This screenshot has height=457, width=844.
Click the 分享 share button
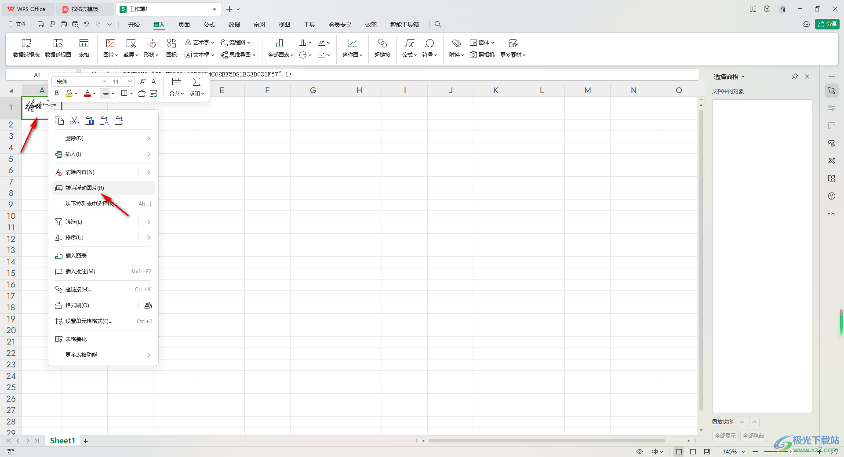tap(827, 24)
